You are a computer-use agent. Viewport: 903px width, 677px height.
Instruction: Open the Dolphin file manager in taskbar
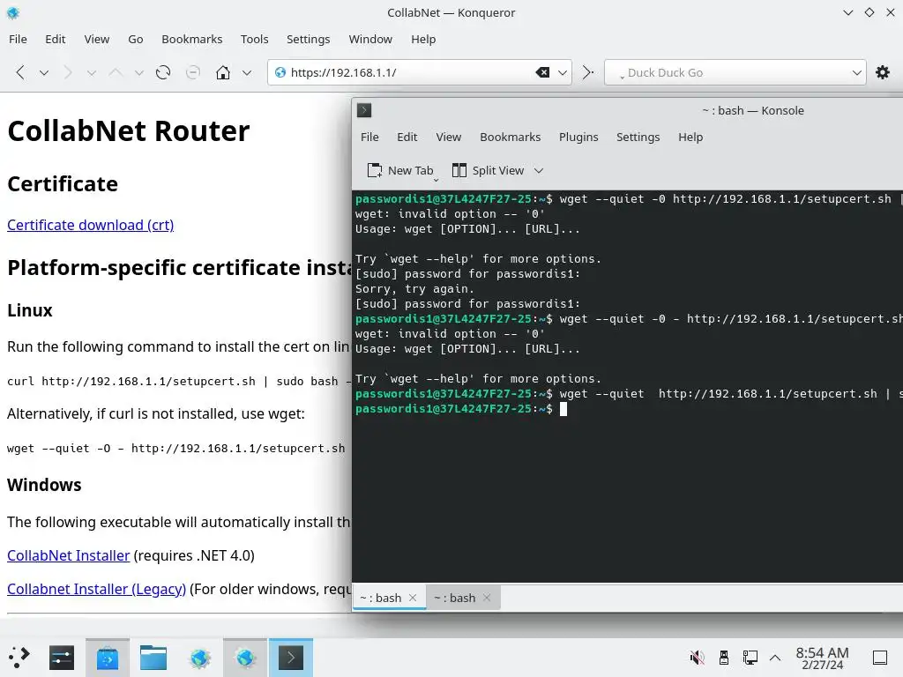153,658
